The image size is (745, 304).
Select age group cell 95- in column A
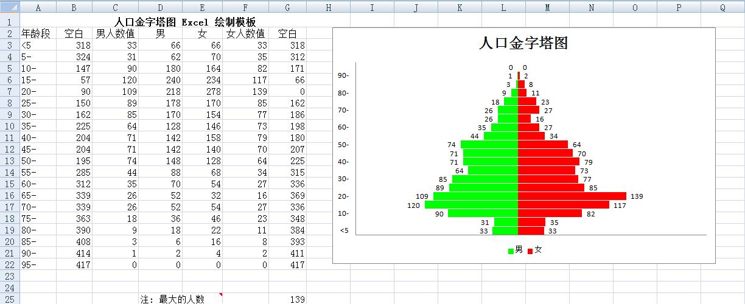coord(38,264)
